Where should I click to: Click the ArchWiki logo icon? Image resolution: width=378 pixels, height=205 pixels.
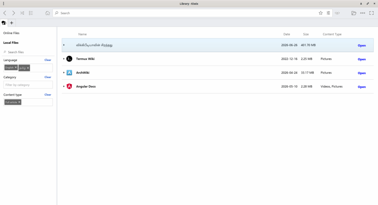tap(69, 73)
